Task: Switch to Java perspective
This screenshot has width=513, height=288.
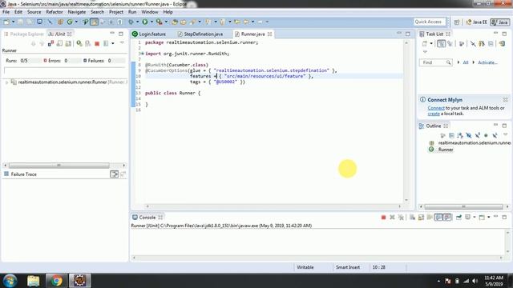Action: [x=500, y=22]
